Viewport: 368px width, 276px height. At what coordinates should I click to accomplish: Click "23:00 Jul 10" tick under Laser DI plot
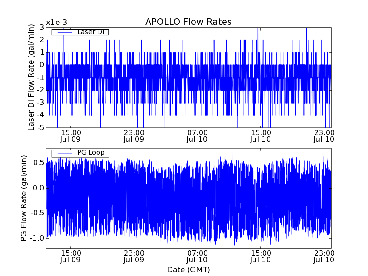[x=324, y=136]
